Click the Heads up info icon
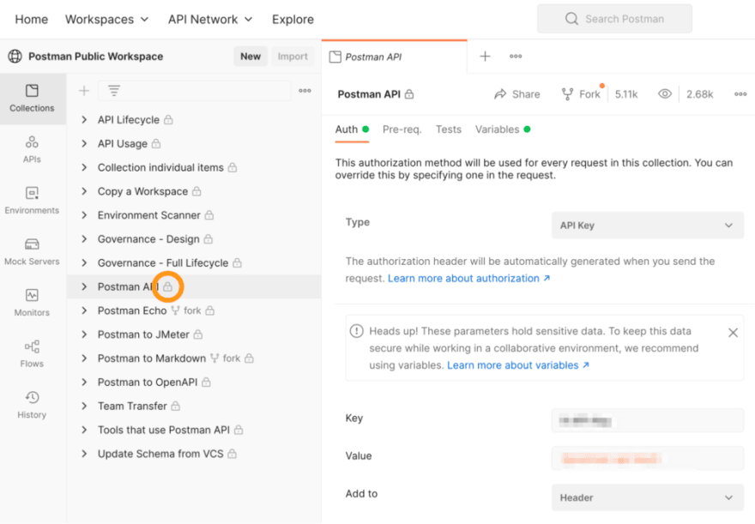Screen dimensions: 755x524 click(356, 331)
